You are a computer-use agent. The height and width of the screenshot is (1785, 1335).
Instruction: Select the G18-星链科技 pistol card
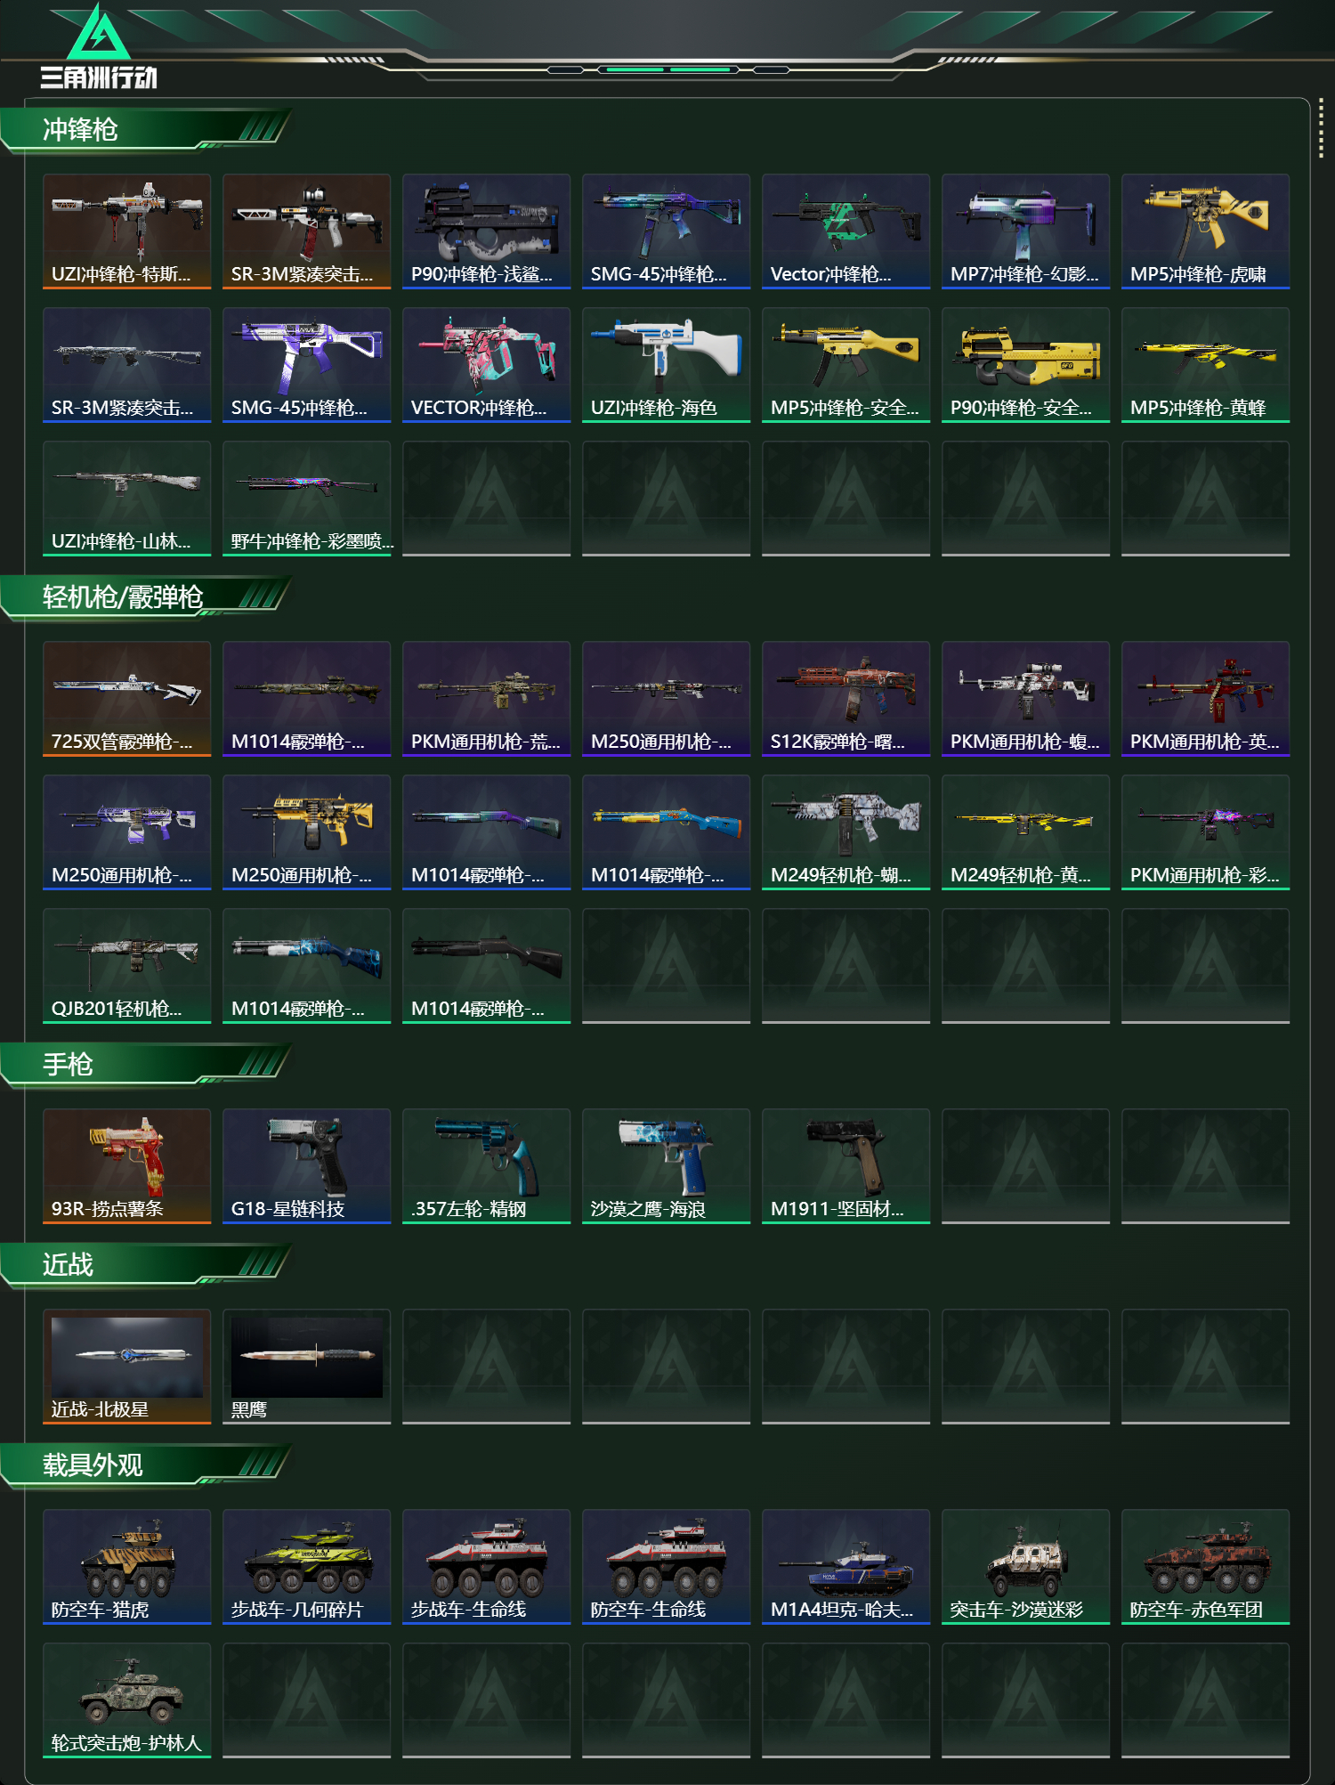click(x=306, y=1166)
